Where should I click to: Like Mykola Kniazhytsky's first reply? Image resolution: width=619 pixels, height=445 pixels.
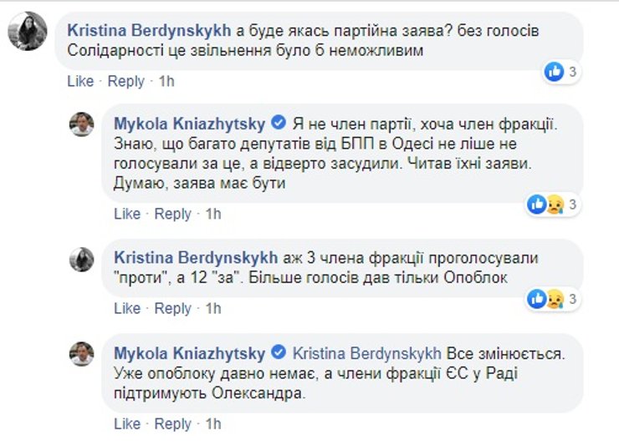(x=127, y=214)
